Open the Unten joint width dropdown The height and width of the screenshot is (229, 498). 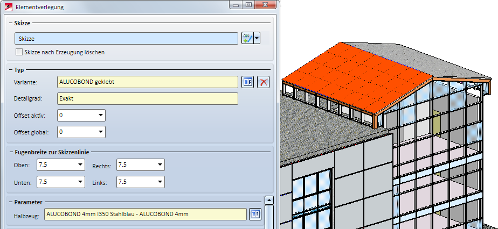pyautogui.click(x=80, y=182)
